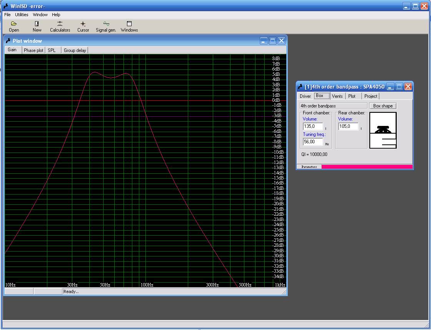Click the pink Parameters color bar
Image resolution: width=431 pixels, height=330 pixels.
(x=366, y=167)
